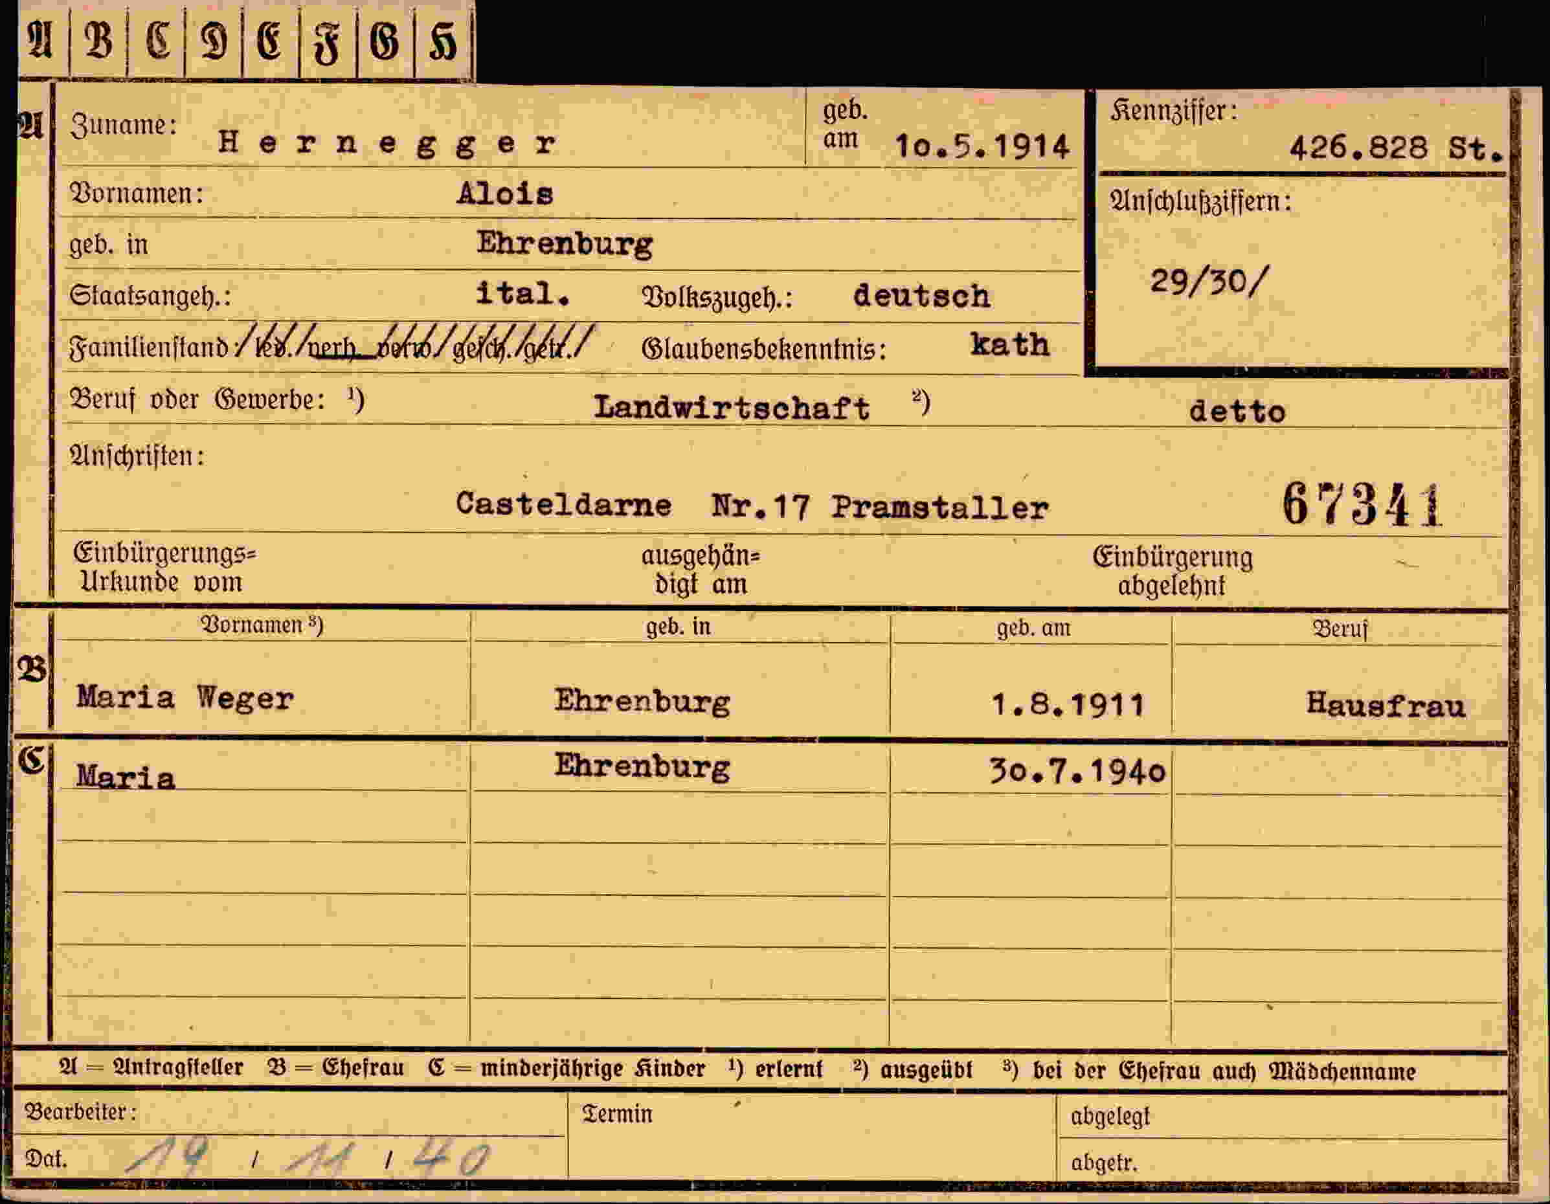The height and width of the screenshot is (1204, 1550).
Task: Click the C index tab at the top
Action: click(x=157, y=41)
